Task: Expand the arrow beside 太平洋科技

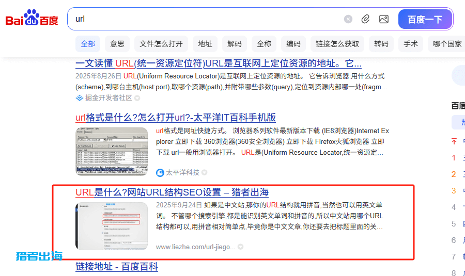Action: pyautogui.click(x=205, y=172)
